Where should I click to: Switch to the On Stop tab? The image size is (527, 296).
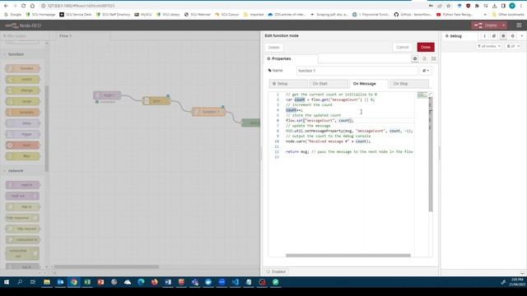[409, 84]
